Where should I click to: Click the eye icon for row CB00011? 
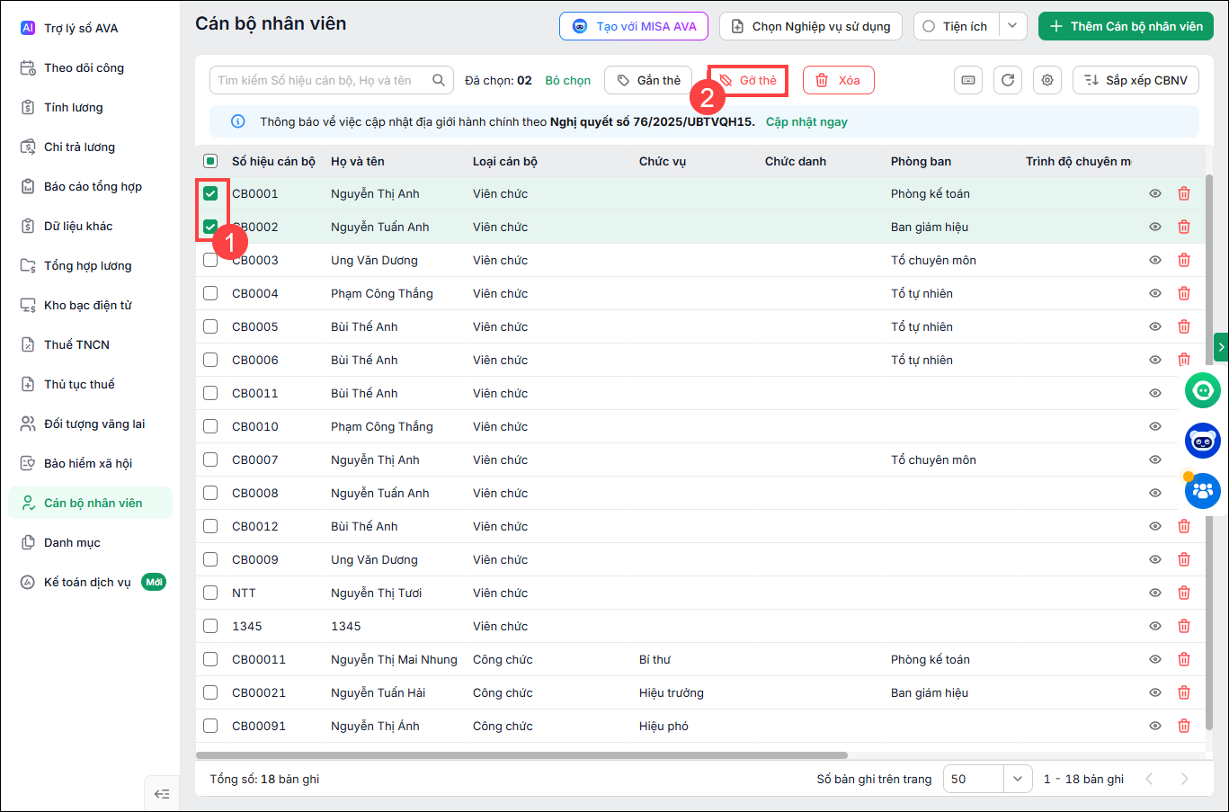coord(1155,659)
